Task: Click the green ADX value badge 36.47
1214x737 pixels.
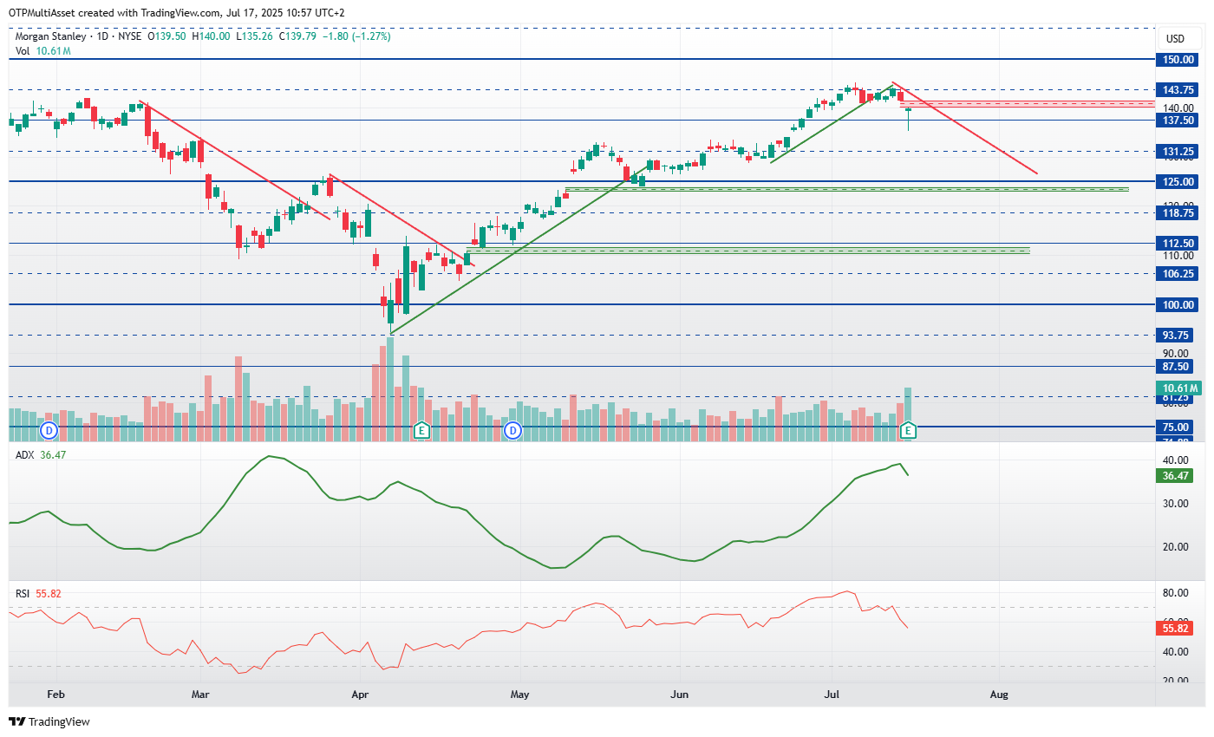Action: tap(1175, 475)
